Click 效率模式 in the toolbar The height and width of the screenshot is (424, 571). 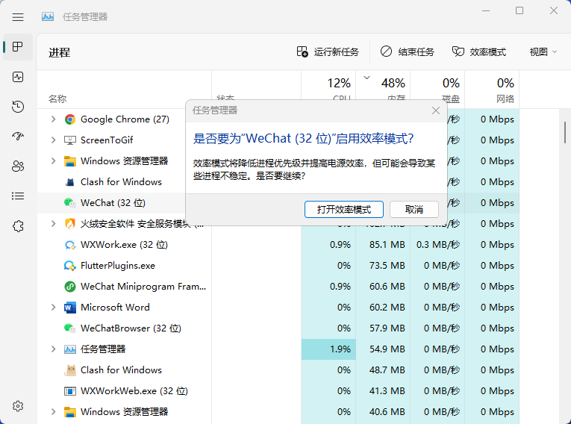pyautogui.click(x=479, y=52)
